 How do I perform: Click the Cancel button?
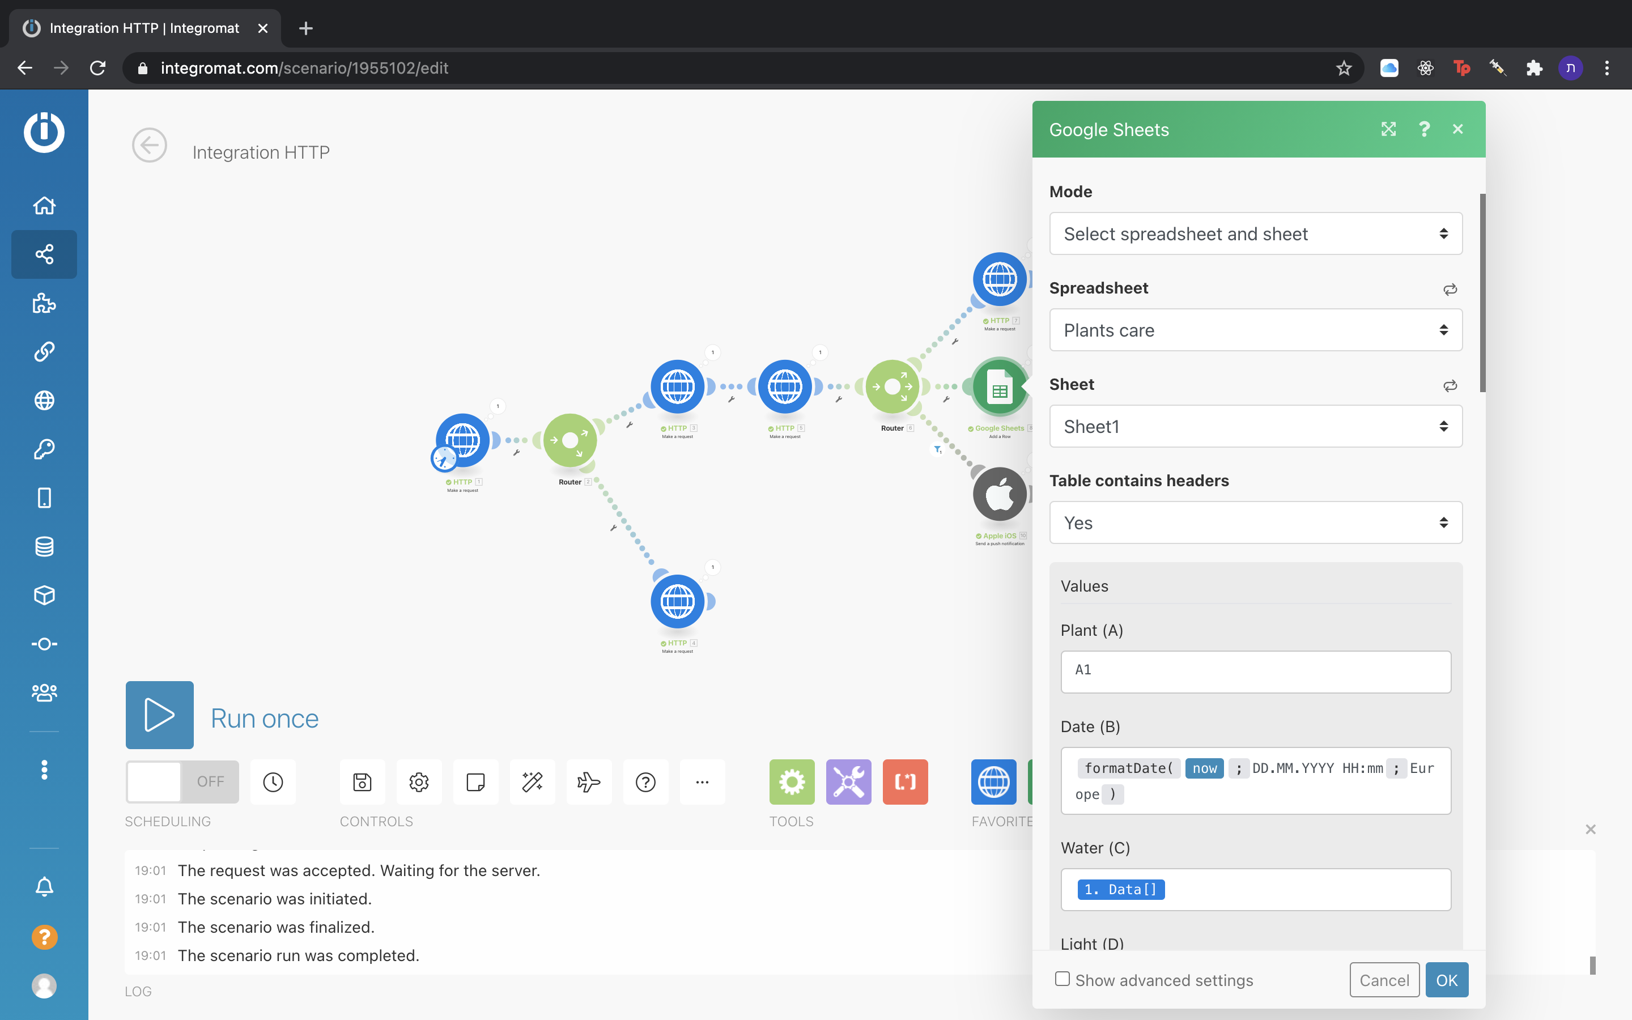pos(1384,980)
